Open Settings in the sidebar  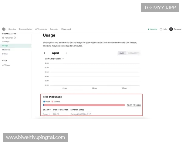point(6,41)
